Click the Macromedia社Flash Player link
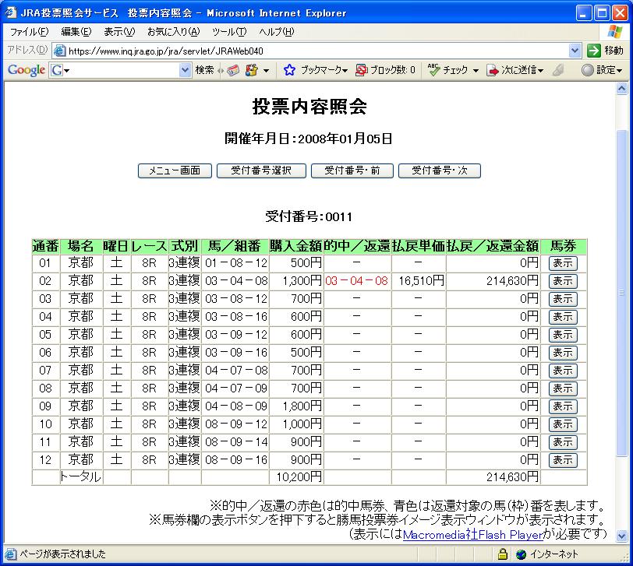Screen dimensions: 633x566 point(472,535)
